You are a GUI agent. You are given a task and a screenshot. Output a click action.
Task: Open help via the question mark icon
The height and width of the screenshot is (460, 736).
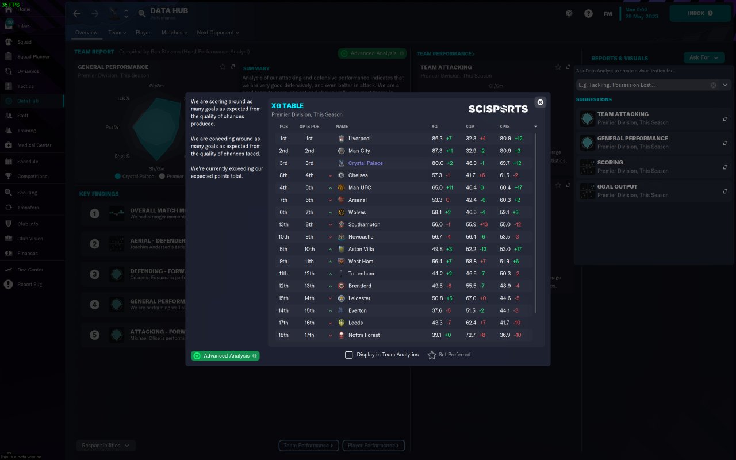click(588, 13)
